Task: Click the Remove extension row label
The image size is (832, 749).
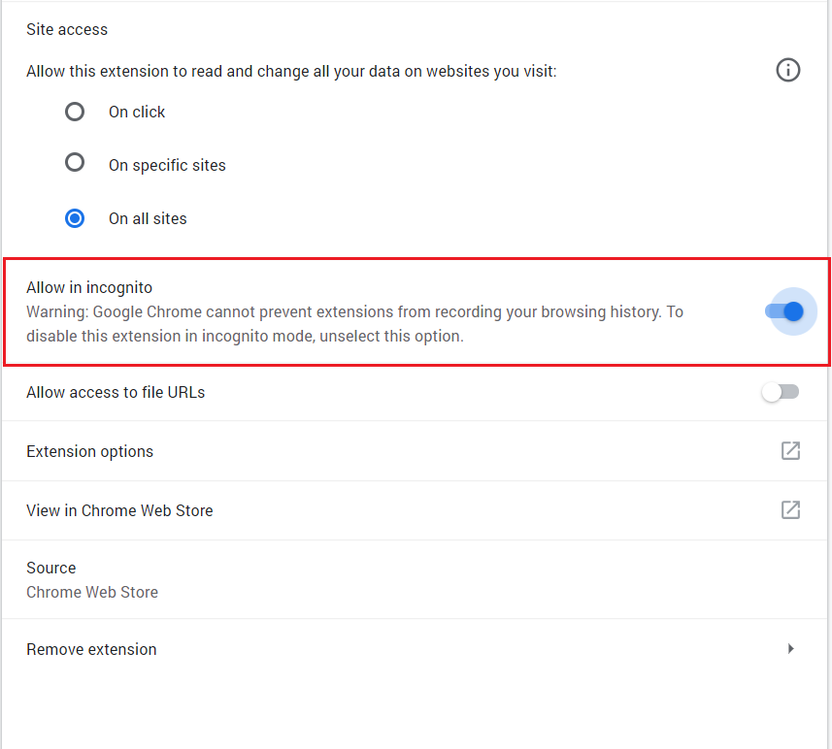Action: click(x=91, y=649)
